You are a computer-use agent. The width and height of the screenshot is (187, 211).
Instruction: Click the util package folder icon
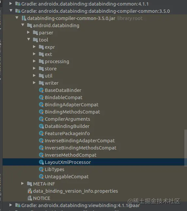point(41,76)
